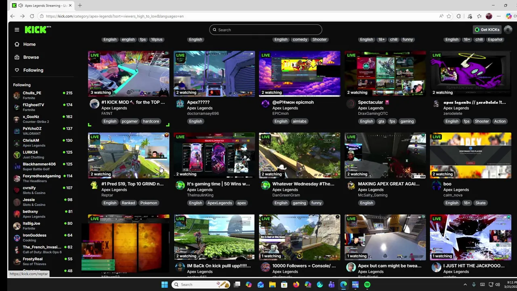Image resolution: width=517 pixels, height=291 pixels.
Task: Open x_GooNz avatar in sidebar
Action: [x=17, y=119]
